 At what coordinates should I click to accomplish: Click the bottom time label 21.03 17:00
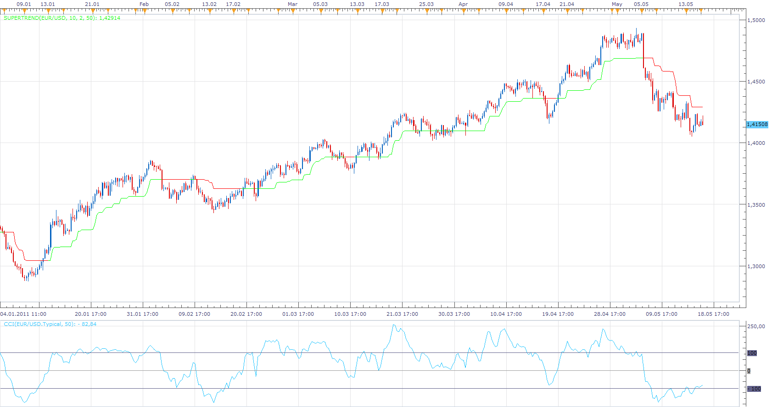coord(403,314)
